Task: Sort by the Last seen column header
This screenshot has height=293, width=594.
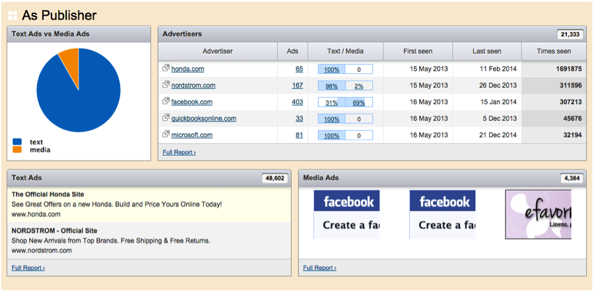Action: [x=487, y=51]
